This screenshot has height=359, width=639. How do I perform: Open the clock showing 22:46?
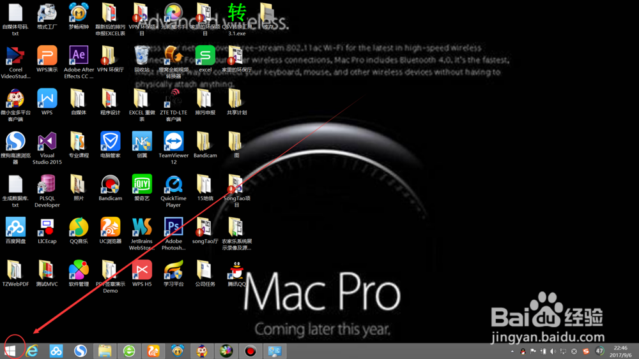620,351
